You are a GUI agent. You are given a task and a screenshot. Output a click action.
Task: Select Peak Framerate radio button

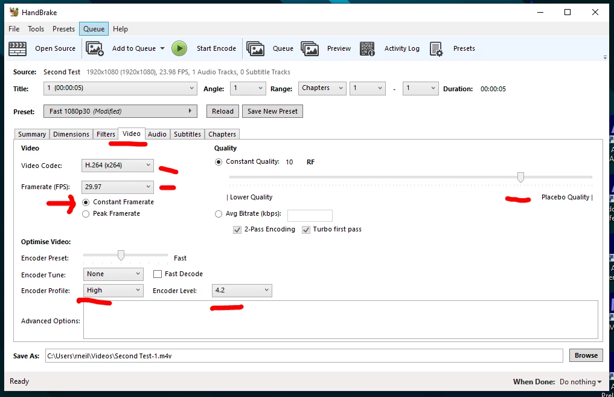click(86, 213)
